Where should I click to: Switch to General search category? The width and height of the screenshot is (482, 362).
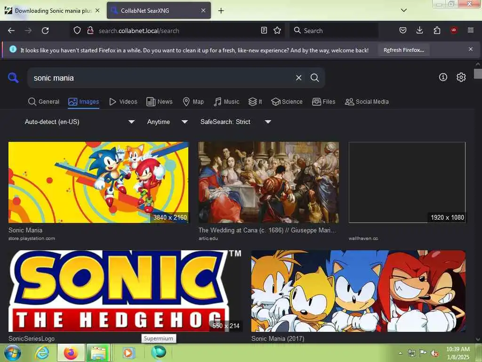coord(44,102)
